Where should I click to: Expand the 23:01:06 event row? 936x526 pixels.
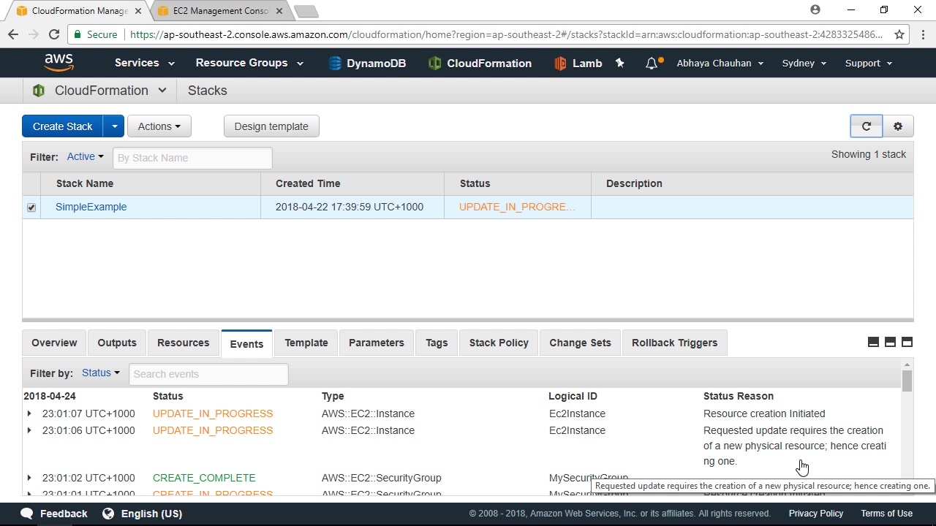click(29, 430)
